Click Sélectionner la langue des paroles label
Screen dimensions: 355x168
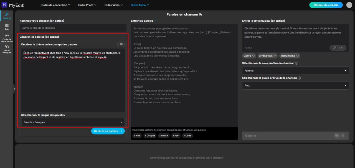click(x=43, y=115)
